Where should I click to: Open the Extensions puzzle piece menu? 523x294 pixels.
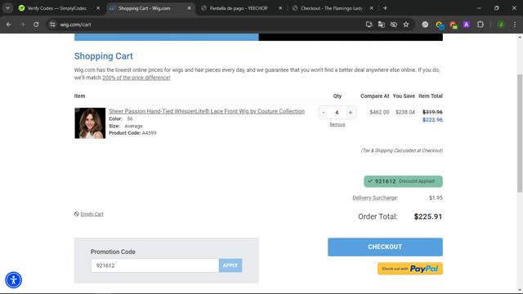(x=481, y=24)
